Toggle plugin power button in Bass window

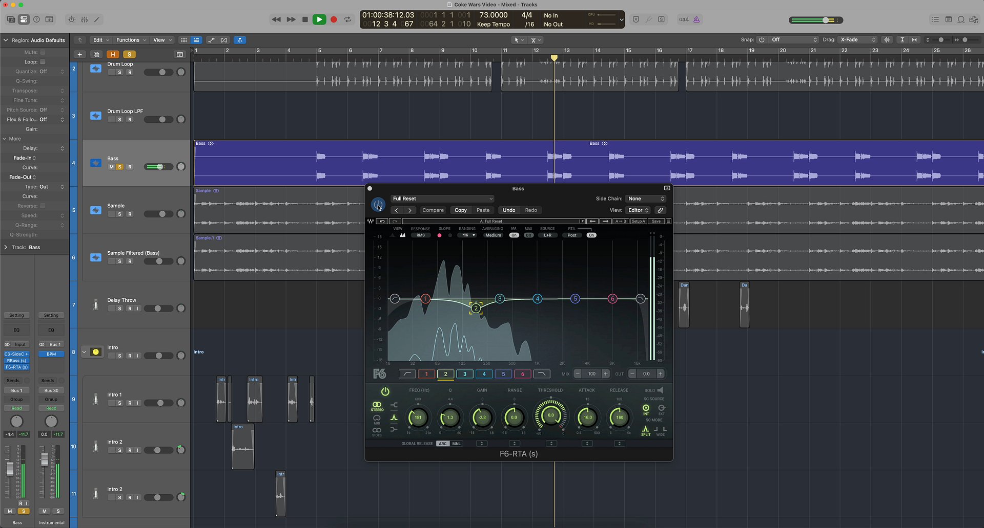click(378, 205)
